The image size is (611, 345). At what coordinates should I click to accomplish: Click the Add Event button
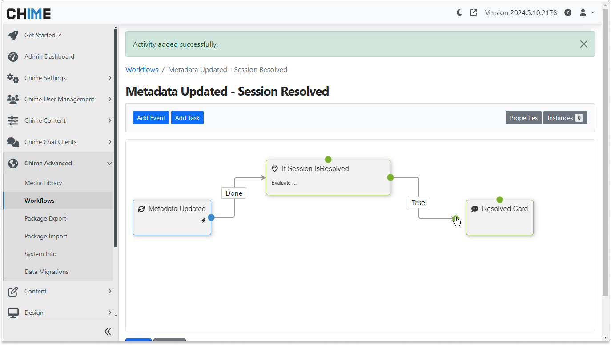coord(151,118)
